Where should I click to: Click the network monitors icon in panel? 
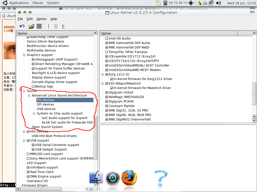(x=211, y=3)
